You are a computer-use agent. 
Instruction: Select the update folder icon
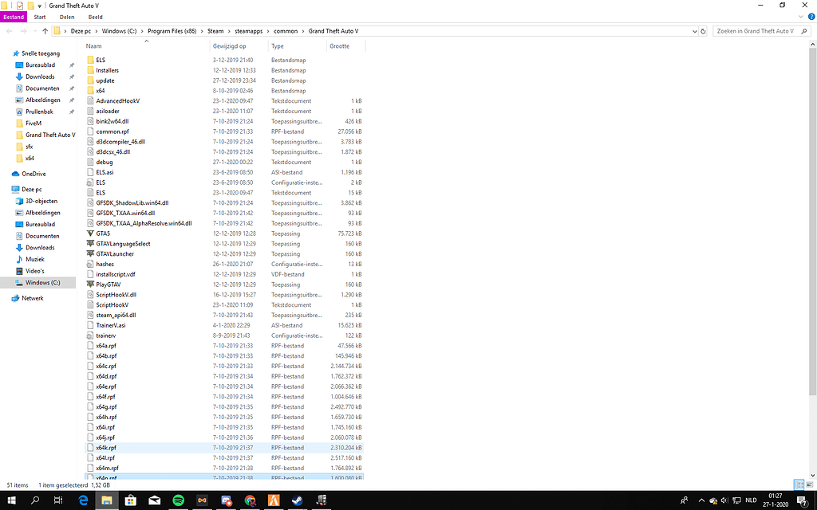tap(91, 80)
